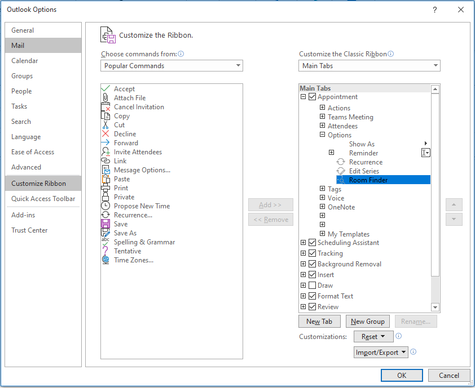This screenshot has width=475, height=388.
Task: Uncheck the Appointment tab checkbox
Action: [x=312, y=97]
